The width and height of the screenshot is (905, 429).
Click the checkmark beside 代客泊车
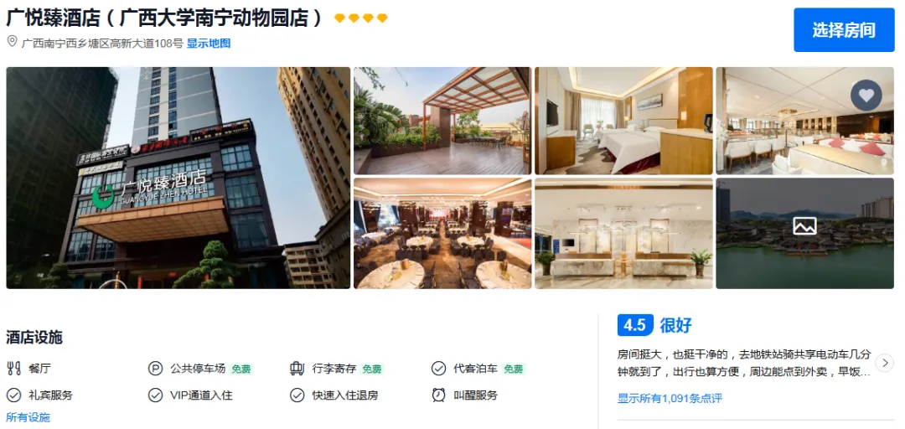(x=438, y=369)
